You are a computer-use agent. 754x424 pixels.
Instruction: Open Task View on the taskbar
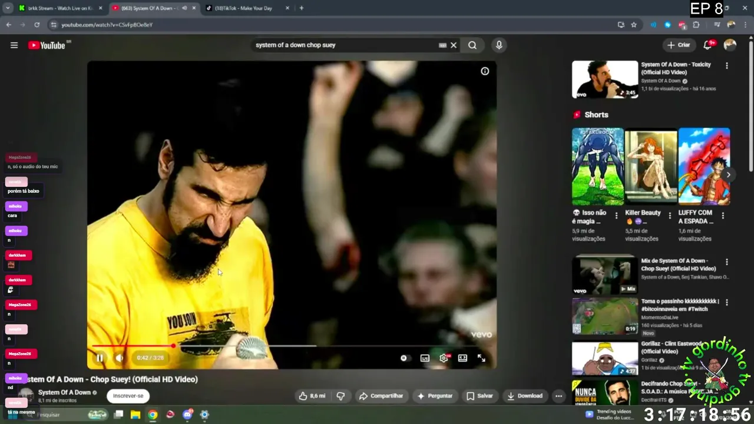[118, 415]
